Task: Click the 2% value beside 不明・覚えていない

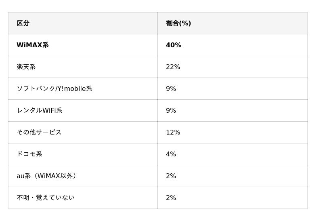Action: click(x=171, y=198)
